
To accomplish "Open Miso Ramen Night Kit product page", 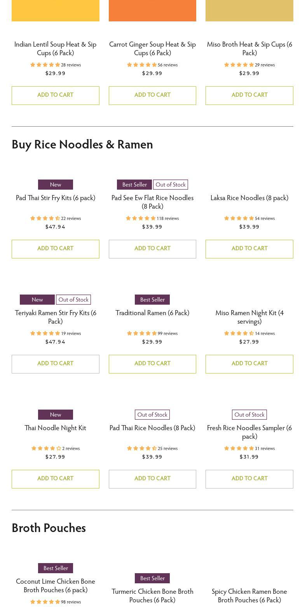I will (249, 317).
